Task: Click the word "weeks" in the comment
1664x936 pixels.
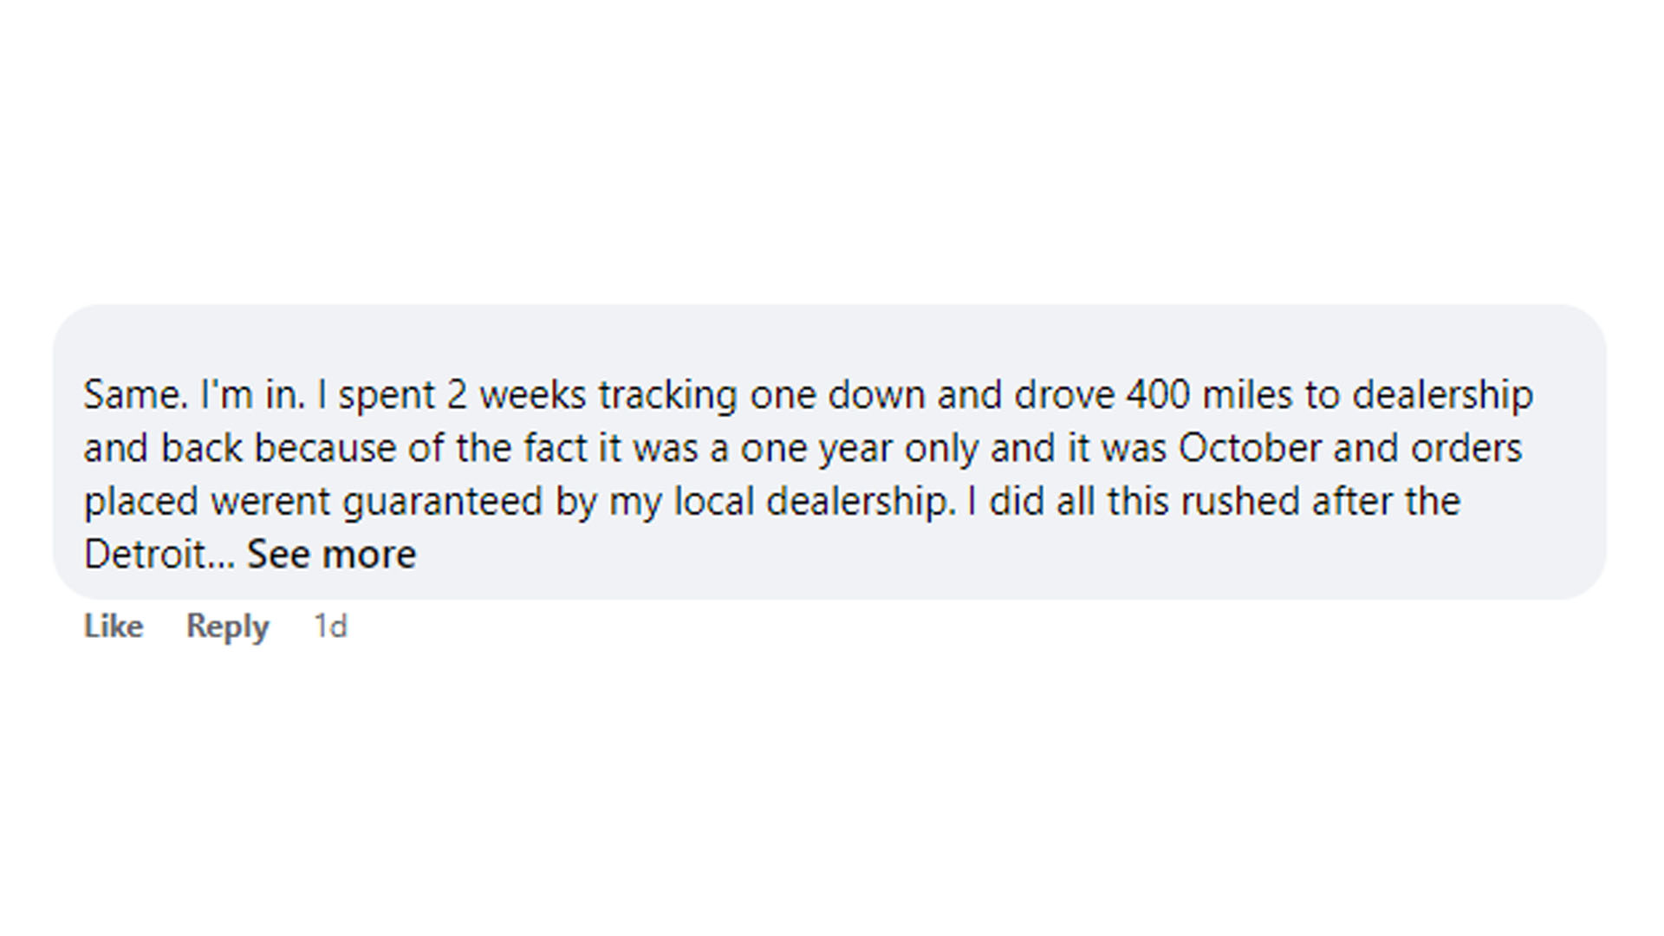Action: point(533,395)
